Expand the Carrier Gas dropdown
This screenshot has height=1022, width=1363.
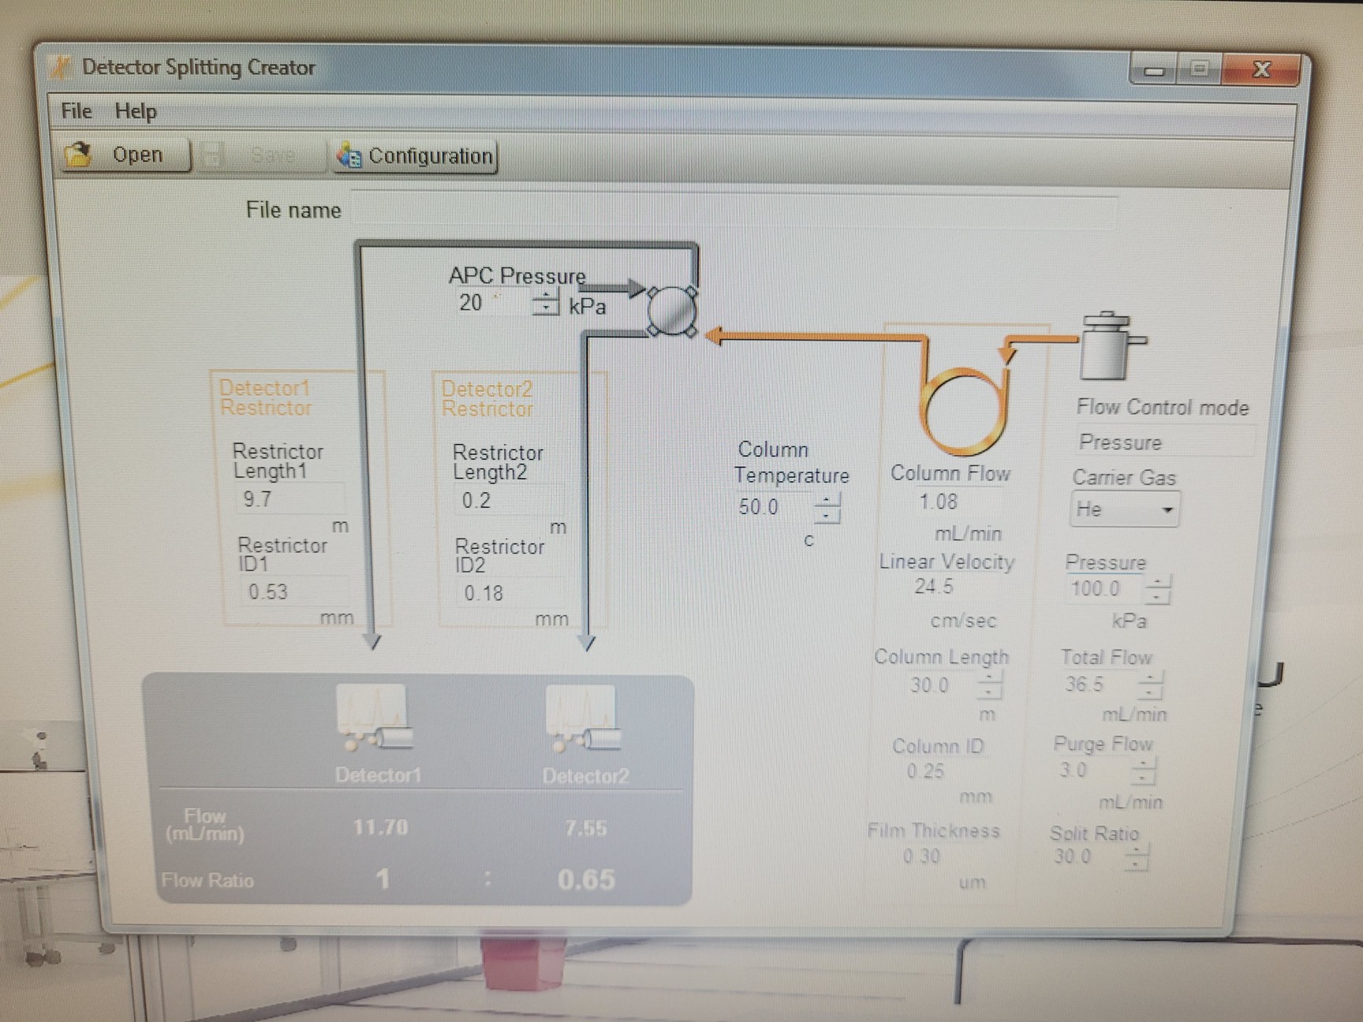(x=1166, y=509)
